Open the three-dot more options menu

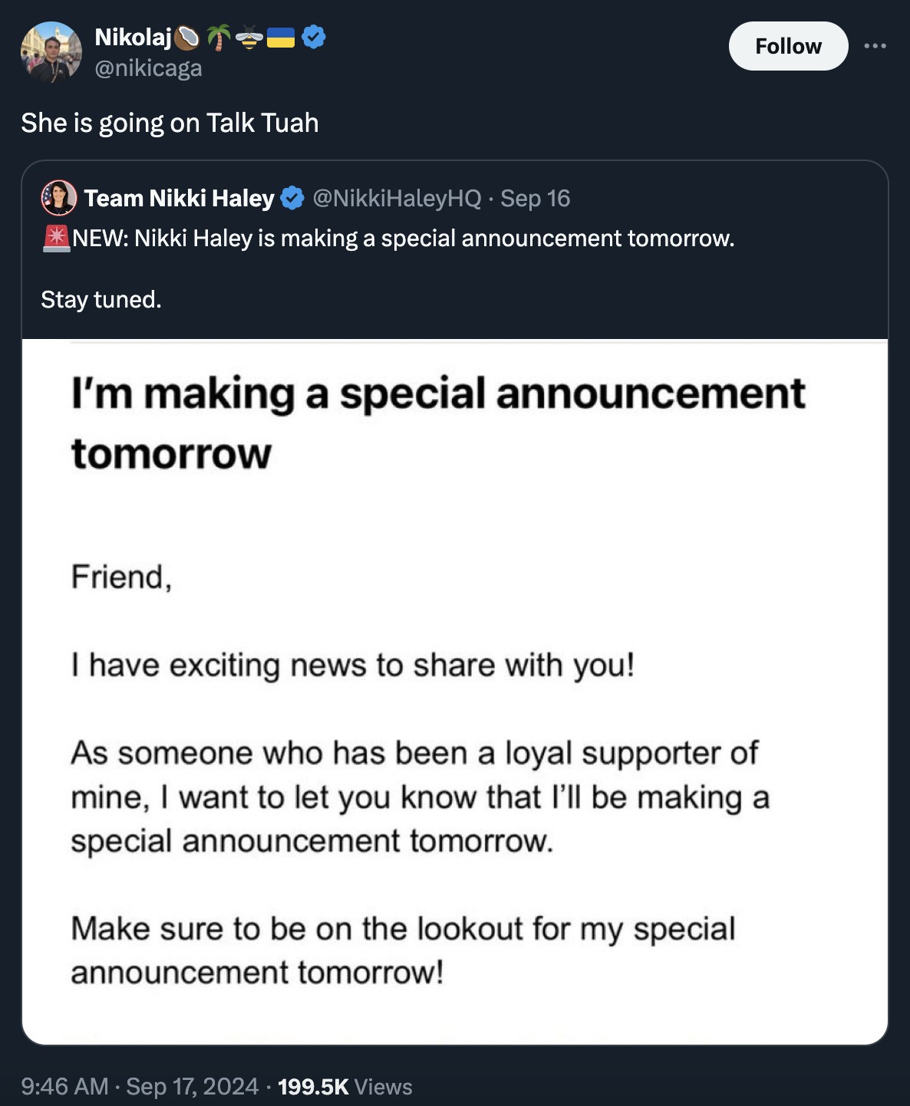[875, 46]
